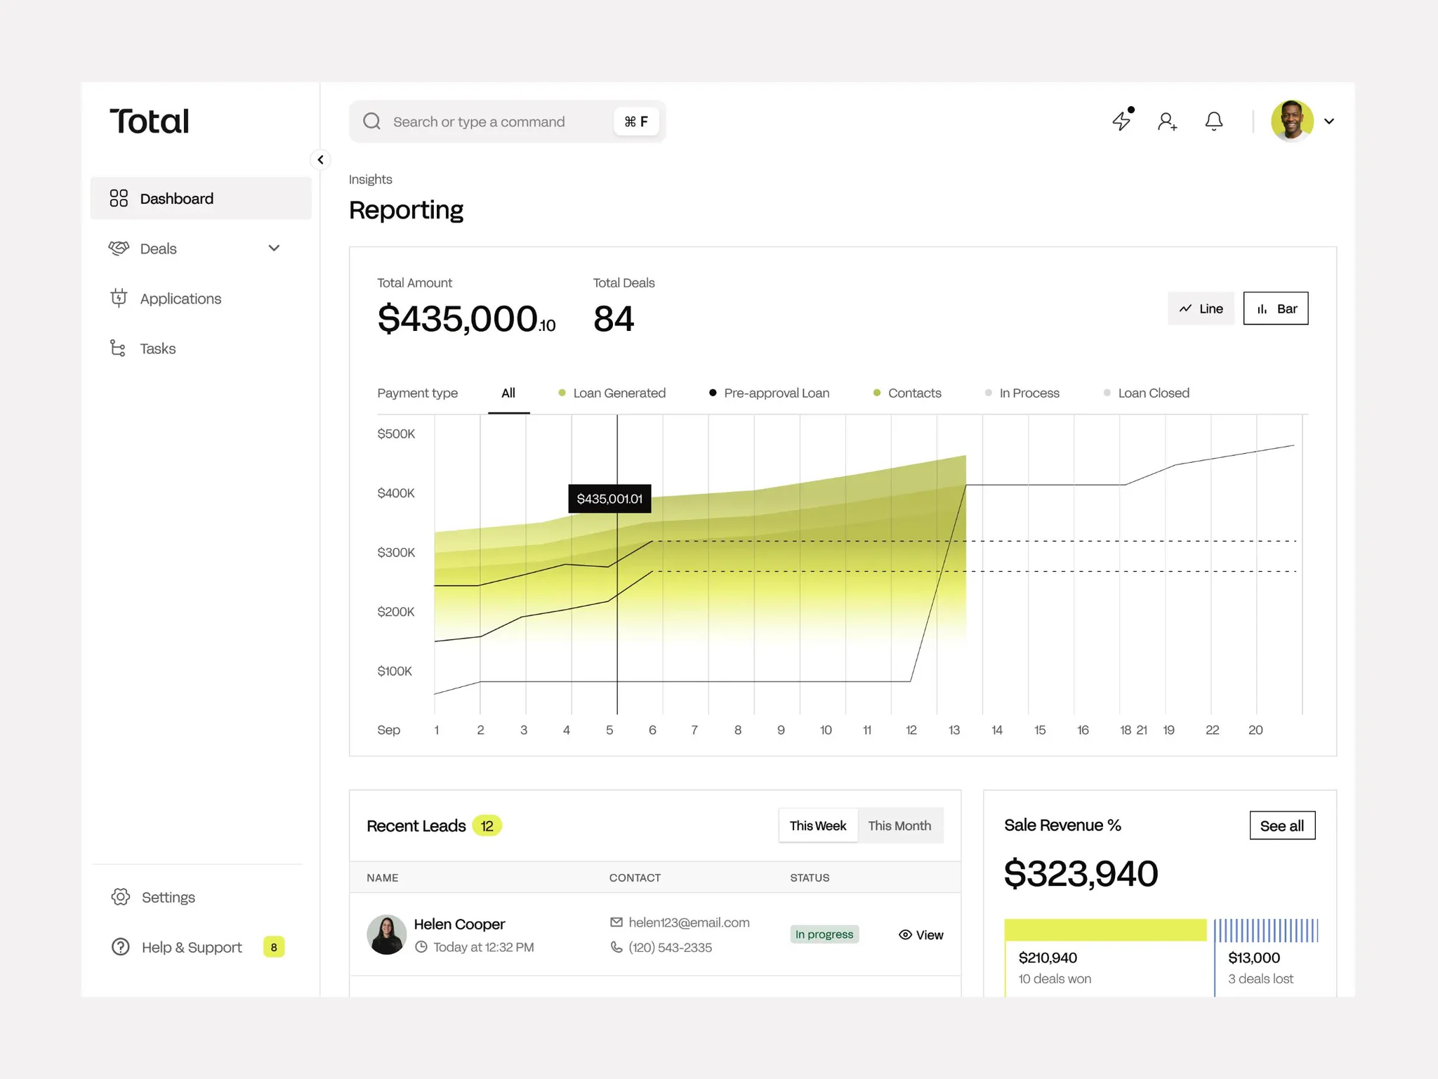The image size is (1438, 1079).
Task: Toggle the Loan Generated series
Action: pyautogui.click(x=612, y=393)
